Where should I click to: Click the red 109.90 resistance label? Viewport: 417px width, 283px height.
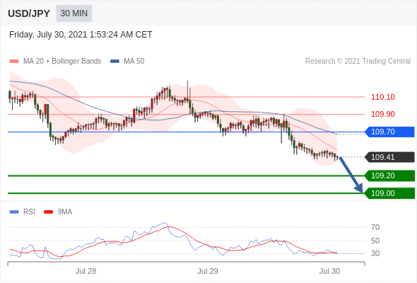pyautogui.click(x=383, y=114)
